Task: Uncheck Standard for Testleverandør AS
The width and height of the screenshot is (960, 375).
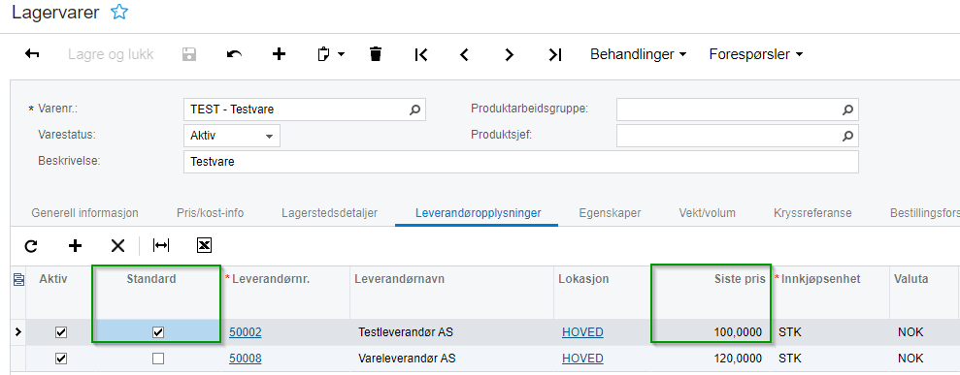Action: (158, 332)
